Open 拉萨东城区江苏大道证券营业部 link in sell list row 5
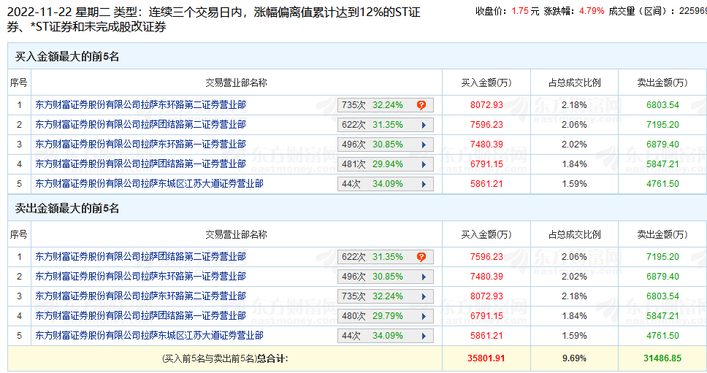 tap(149, 336)
